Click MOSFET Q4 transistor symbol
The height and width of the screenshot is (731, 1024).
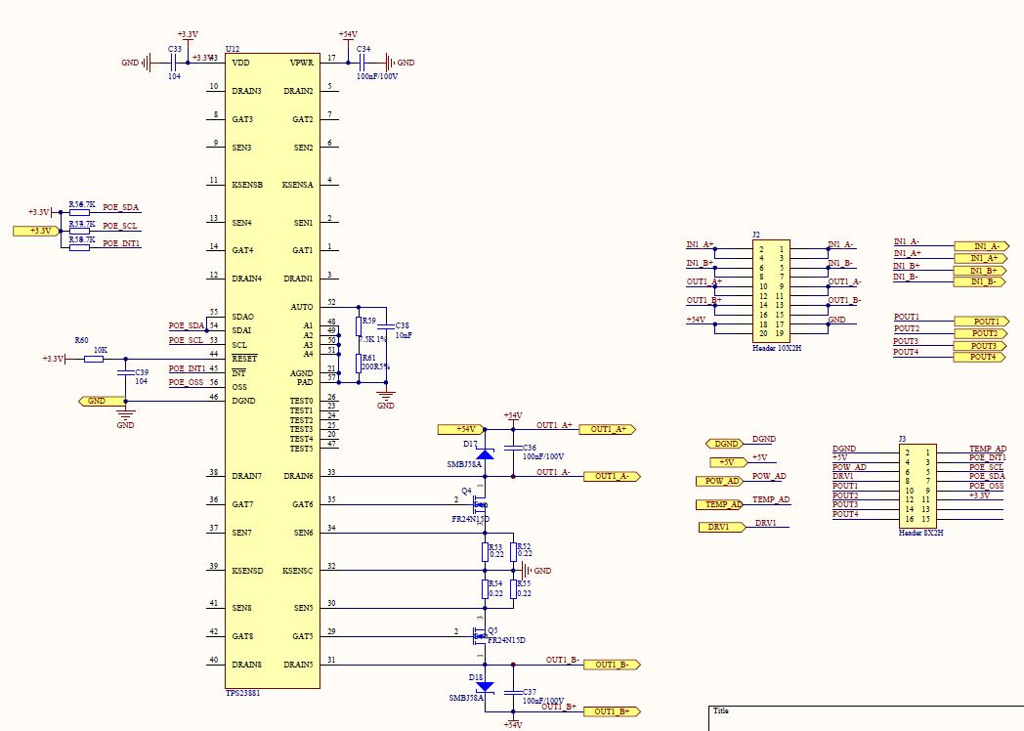point(480,503)
